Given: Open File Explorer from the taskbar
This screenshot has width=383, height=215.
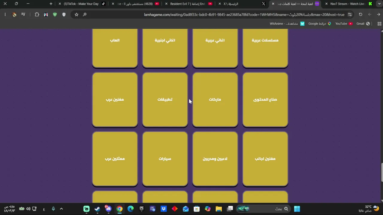Looking at the screenshot, I should click(219, 209).
